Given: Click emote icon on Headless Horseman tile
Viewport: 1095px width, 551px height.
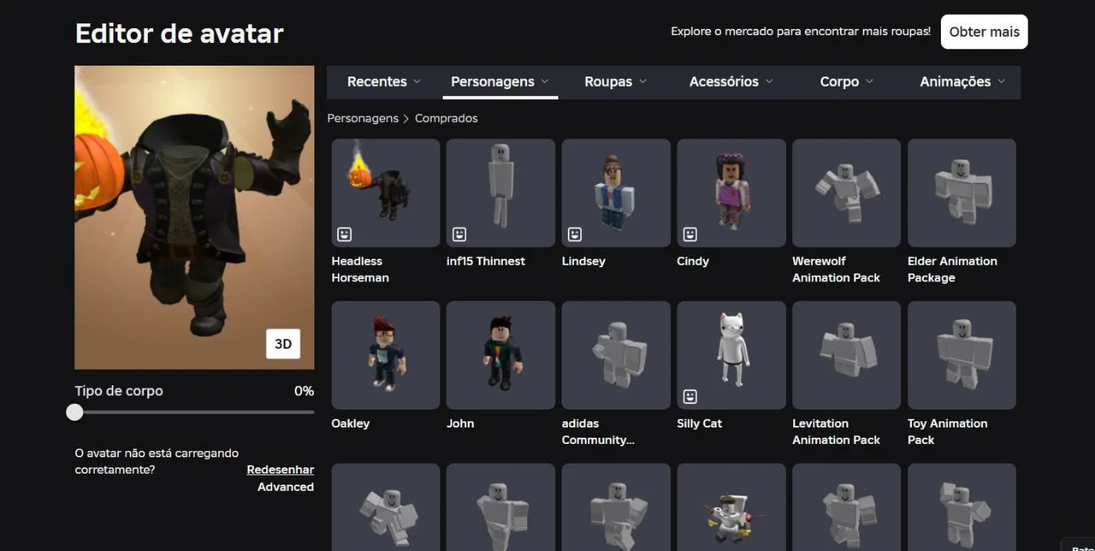Looking at the screenshot, I should [344, 234].
